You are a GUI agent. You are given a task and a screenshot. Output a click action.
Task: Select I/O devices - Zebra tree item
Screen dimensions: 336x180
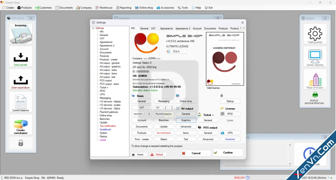click(x=110, y=109)
